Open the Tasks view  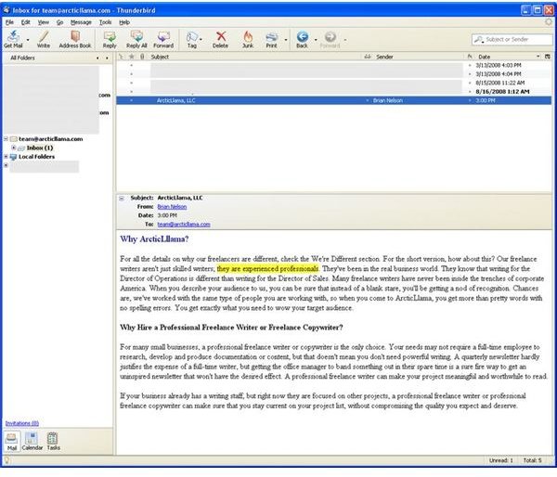click(x=53, y=442)
